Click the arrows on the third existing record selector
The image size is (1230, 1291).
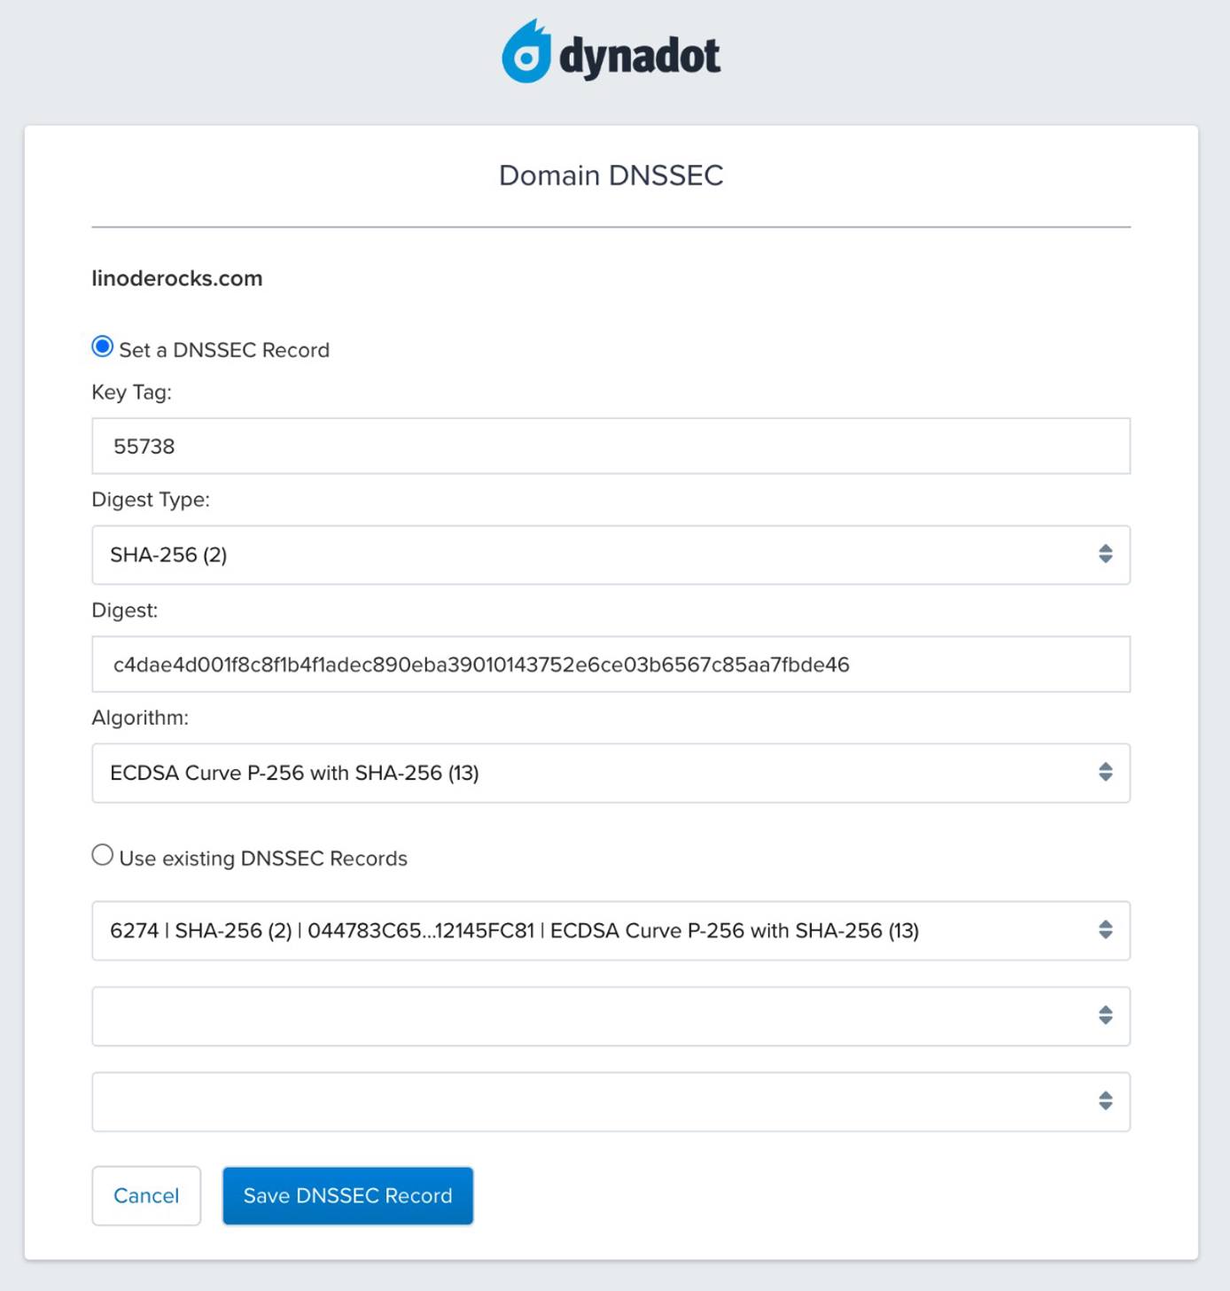pyautogui.click(x=1104, y=1101)
